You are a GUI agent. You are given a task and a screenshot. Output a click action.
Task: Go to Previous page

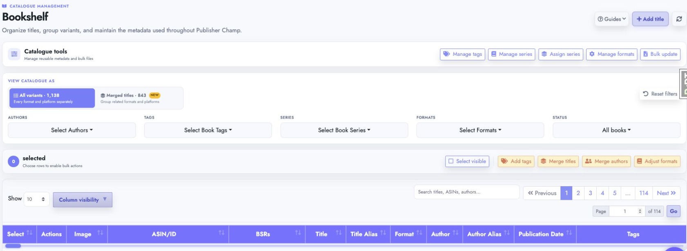click(542, 193)
